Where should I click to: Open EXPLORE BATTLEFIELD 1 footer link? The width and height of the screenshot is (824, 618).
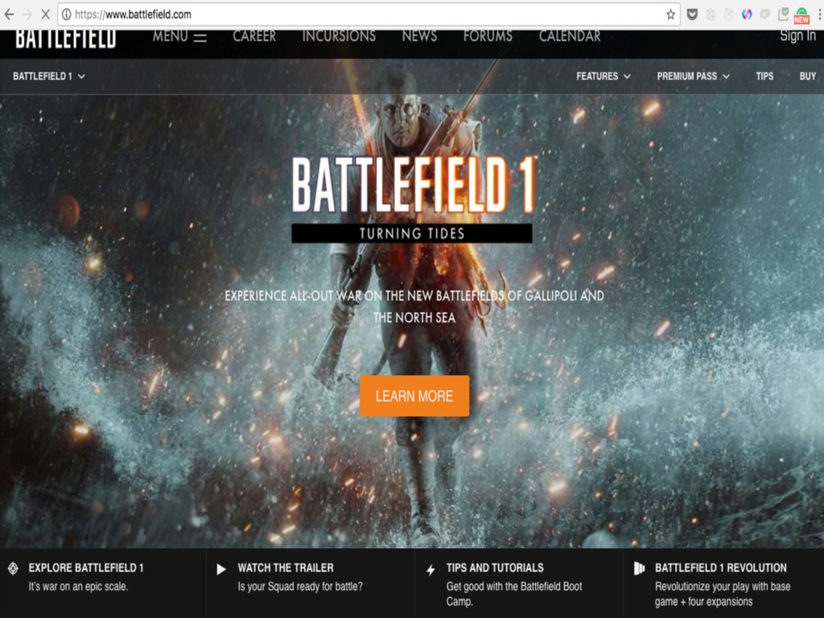[86, 568]
